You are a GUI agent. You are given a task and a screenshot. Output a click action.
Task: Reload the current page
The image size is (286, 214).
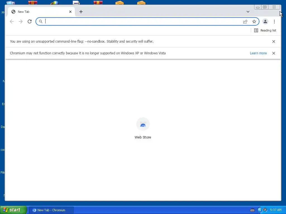tap(30, 21)
